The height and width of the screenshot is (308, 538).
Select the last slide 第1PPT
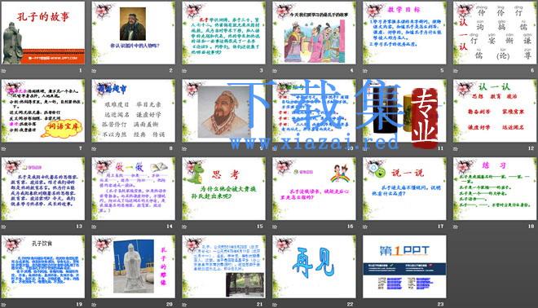pyautogui.click(x=404, y=266)
